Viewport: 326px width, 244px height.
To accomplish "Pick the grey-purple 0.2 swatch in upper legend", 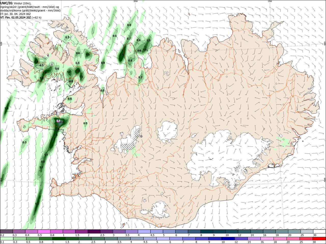I will tap(6, 232).
